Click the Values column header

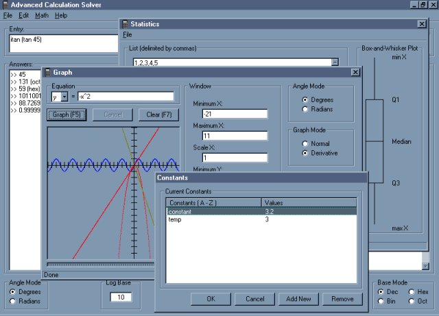point(309,202)
